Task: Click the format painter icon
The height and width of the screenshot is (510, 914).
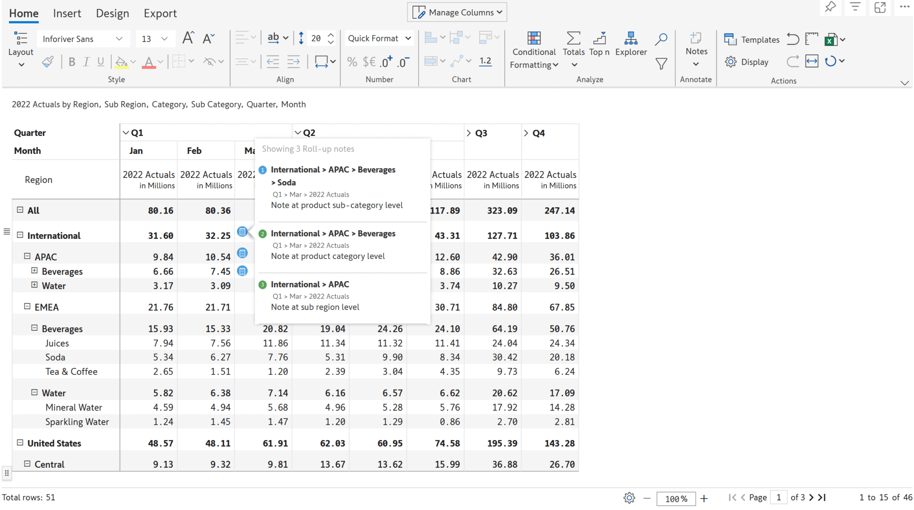Action: point(48,62)
